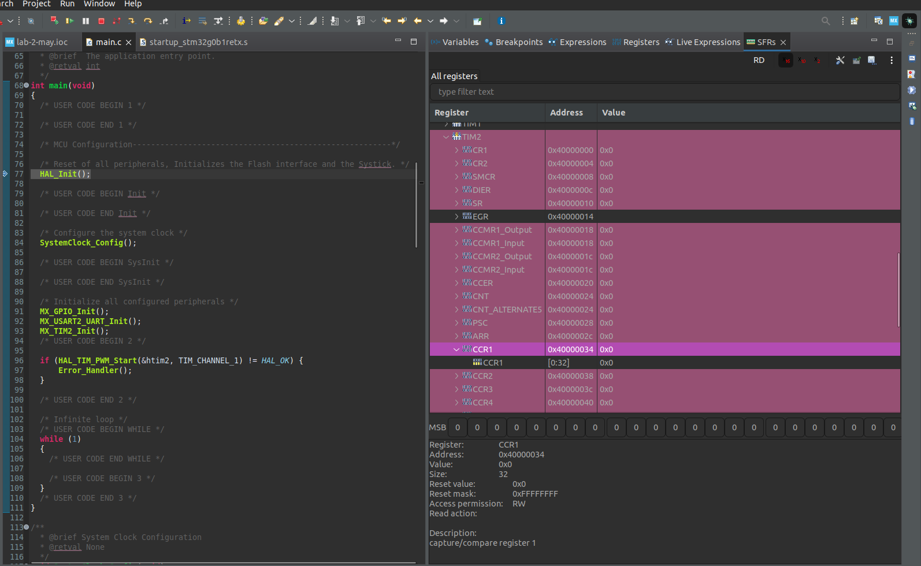Image resolution: width=921 pixels, height=566 pixels.
Task: Toggle the MSB bit box next to MSB label
Action: click(458, 427)
